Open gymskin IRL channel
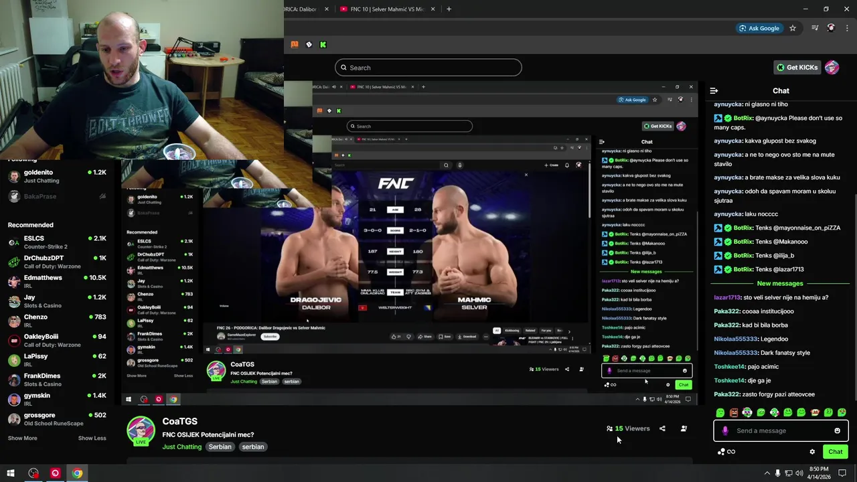The width and height of the screenshot is (857, 482). click(x=57, y=400)
